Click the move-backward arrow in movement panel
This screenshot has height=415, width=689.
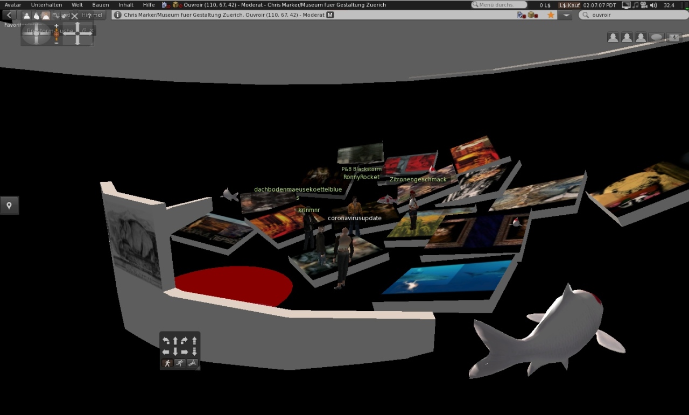click(x=175, y=352)
